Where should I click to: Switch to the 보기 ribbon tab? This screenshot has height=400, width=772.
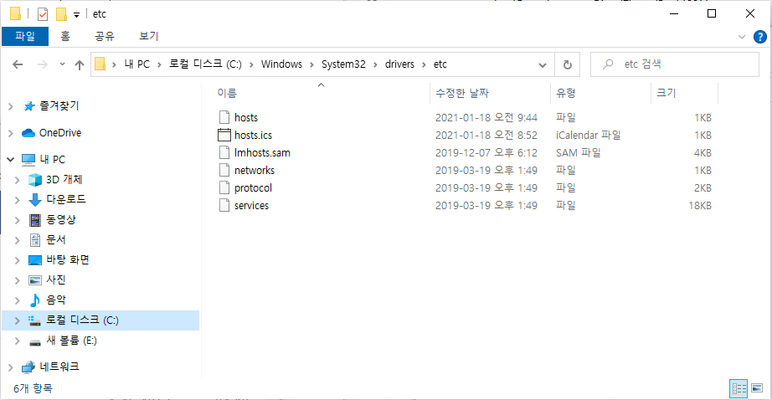coord(149,37)
